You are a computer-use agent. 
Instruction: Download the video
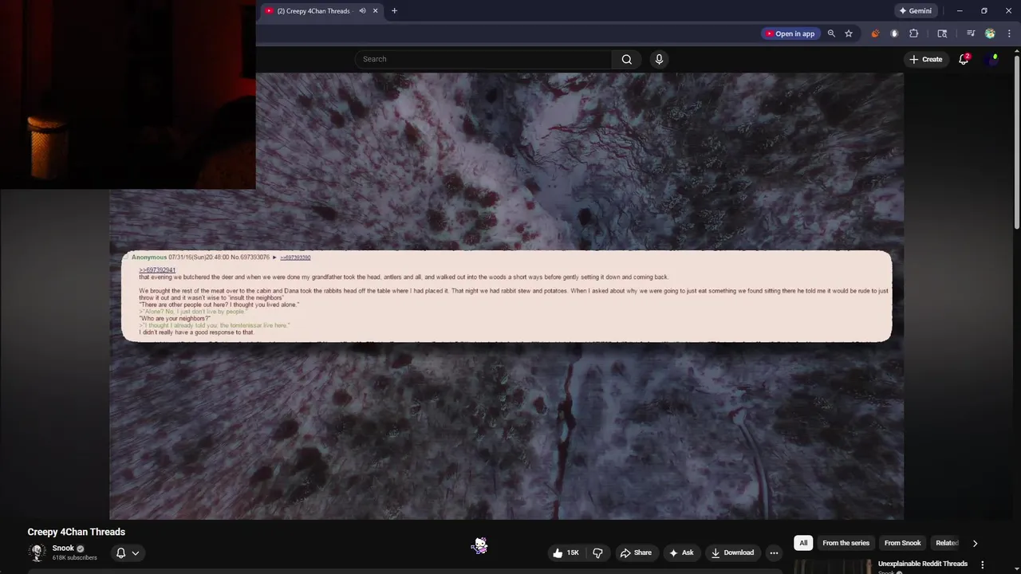coord(732,552)
